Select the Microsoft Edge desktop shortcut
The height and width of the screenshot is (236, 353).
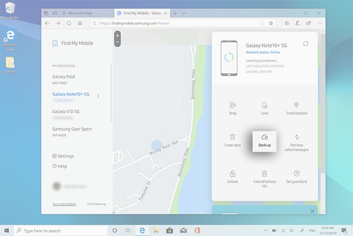(10, 40)
